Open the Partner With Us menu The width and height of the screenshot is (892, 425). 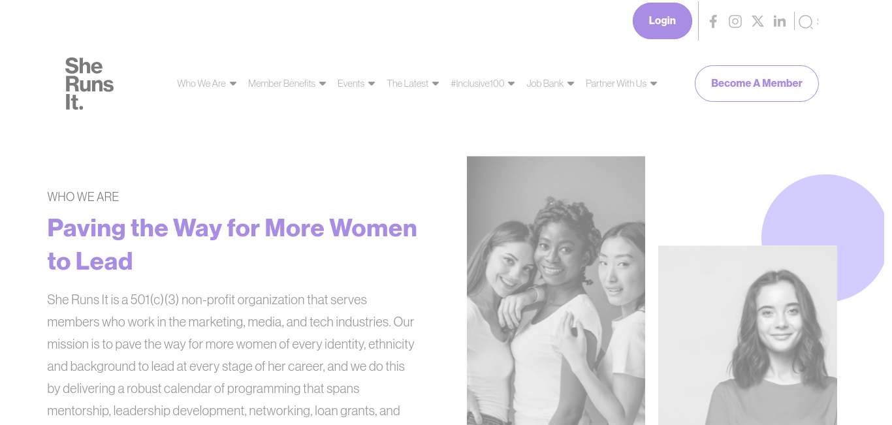pyautogui.click(x=621, y=84)
